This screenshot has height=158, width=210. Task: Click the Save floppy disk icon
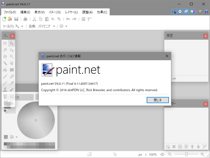click(x=16, y=19)
